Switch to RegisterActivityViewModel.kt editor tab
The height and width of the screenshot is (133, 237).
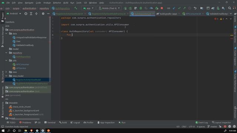coord(69,14)
